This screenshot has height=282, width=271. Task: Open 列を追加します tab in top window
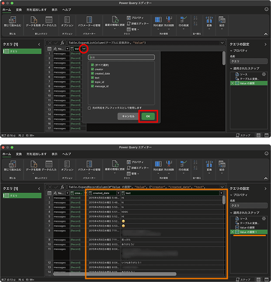click(x=37, y=10)
